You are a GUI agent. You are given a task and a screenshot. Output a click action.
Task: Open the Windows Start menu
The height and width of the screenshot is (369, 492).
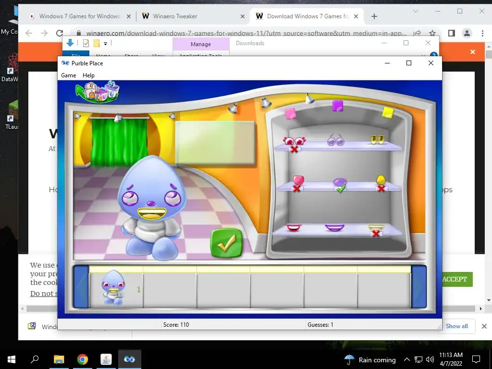12,359
